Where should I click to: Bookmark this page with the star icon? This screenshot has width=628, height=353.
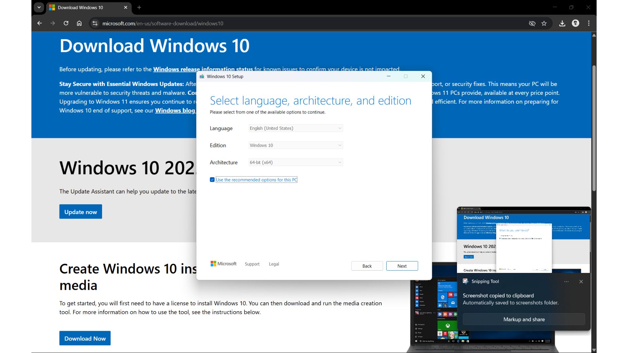point(544,23)
